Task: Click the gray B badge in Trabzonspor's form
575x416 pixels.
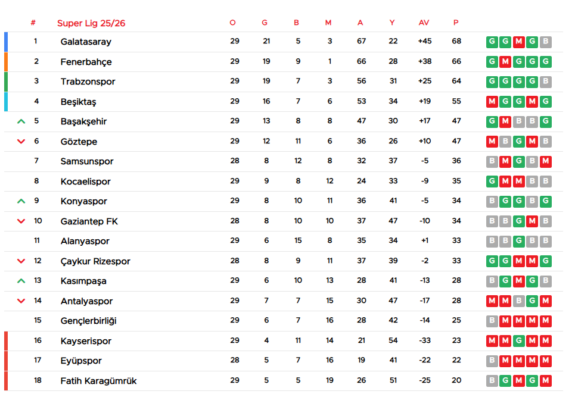Action: coord(545,82)
